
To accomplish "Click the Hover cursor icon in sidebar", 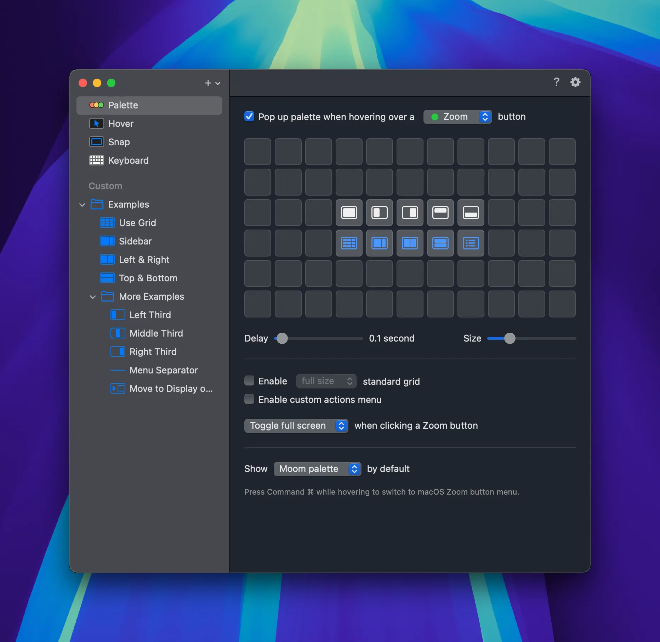I will click(x=97, y=124).
